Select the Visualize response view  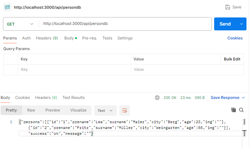(x=78, y=110)
